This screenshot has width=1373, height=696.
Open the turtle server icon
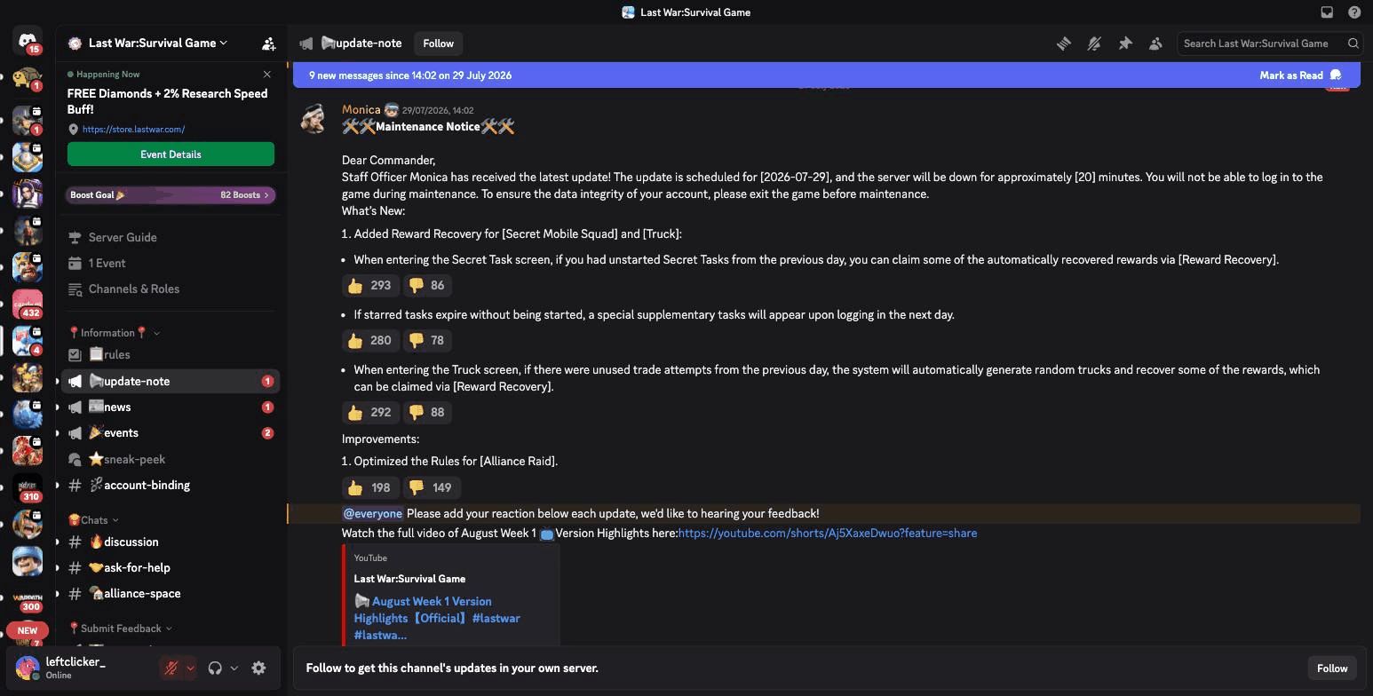tap(28, 78)
